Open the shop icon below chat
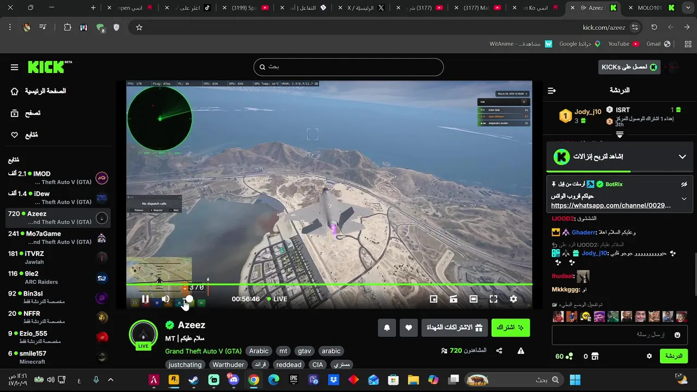 [x=595, y=356]
